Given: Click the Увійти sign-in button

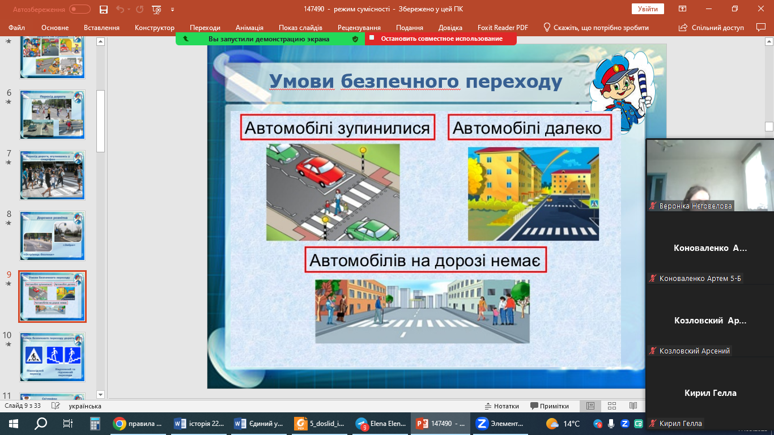Looking at the screenshot, I should click(x=648, y=9).
